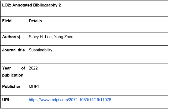The width and height of the screenshot is (169, 109).
Task: Click the MDPI publisher value
Action: point(34,87)
